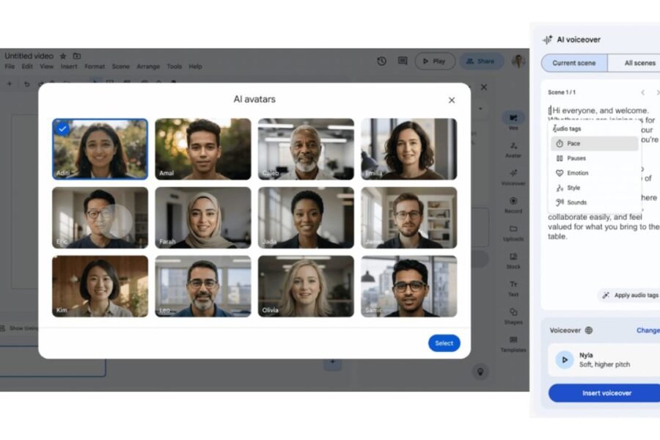The width and height of the screenshot is (660, 440).
Task: Click the Change voiceover link
Action: point(648,331)
